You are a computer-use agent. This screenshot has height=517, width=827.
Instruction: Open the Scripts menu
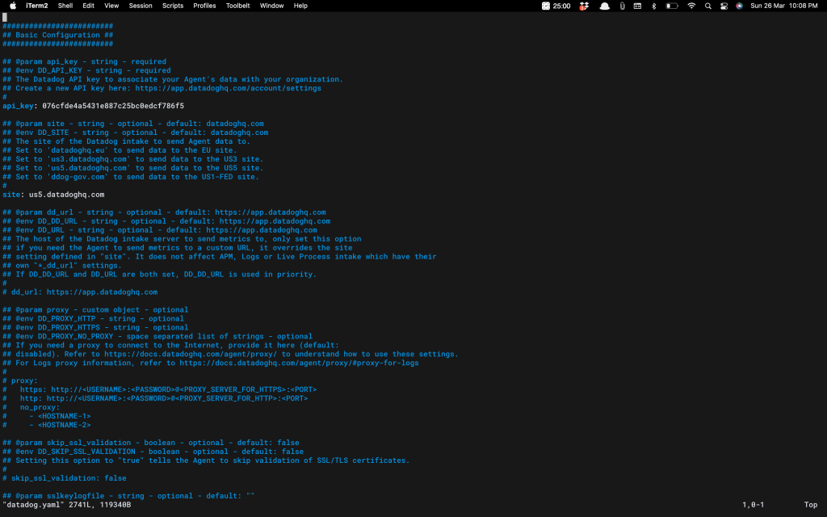173,6
